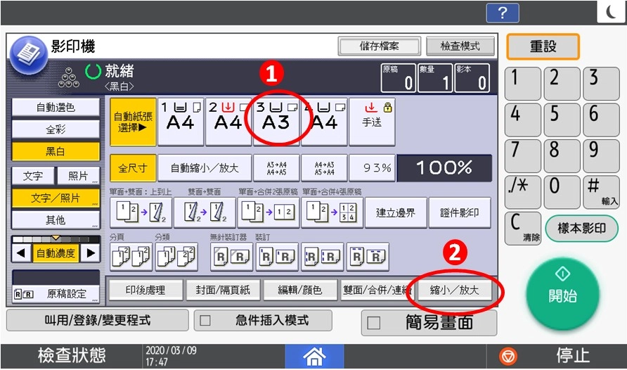Darken density with right arrow

click(x=91, y=253)
